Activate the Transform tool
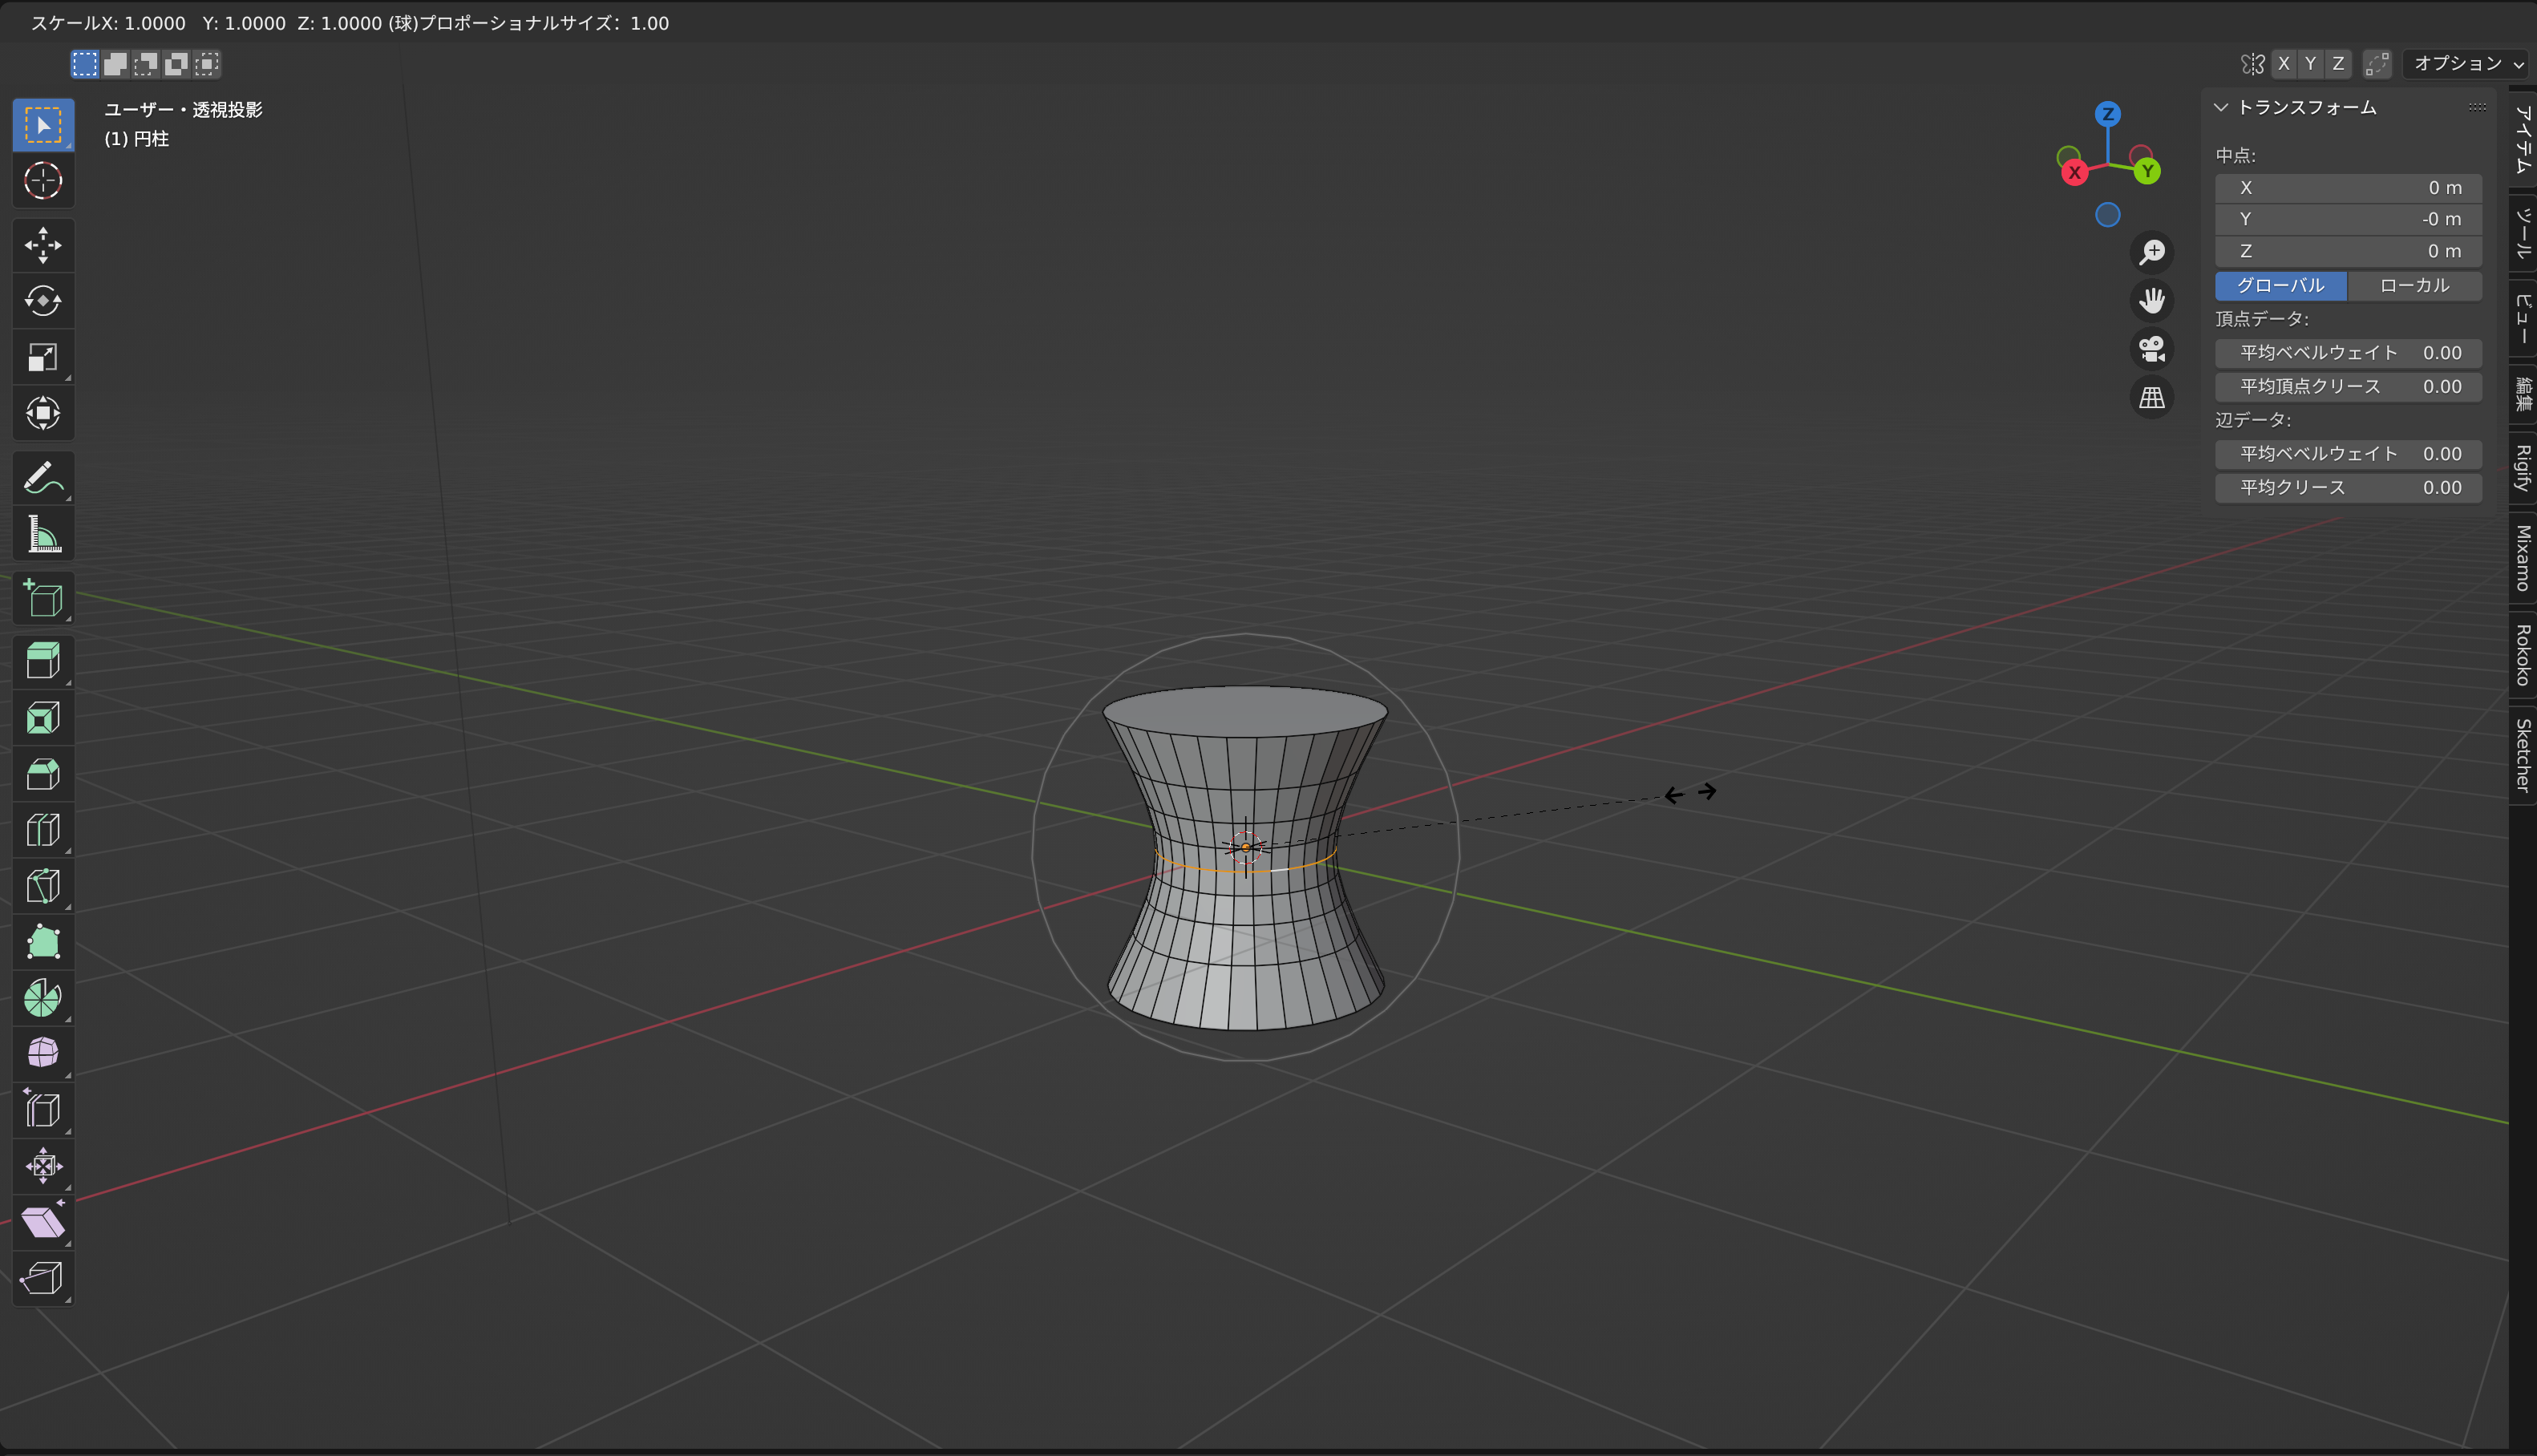The height and width of the screenshot is (1456, 2537). (43, 413)
